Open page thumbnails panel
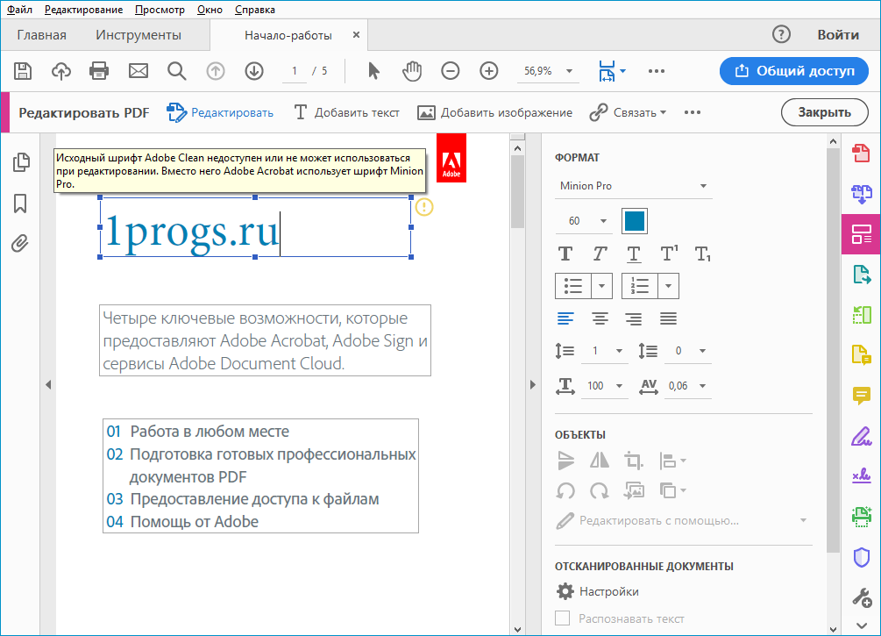 (21, 162)
